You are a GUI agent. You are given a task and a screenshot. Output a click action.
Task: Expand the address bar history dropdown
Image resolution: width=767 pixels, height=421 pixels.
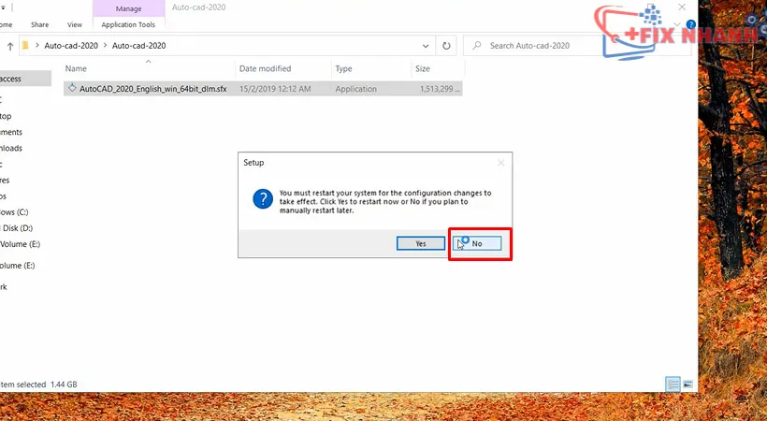coord(427,45)
